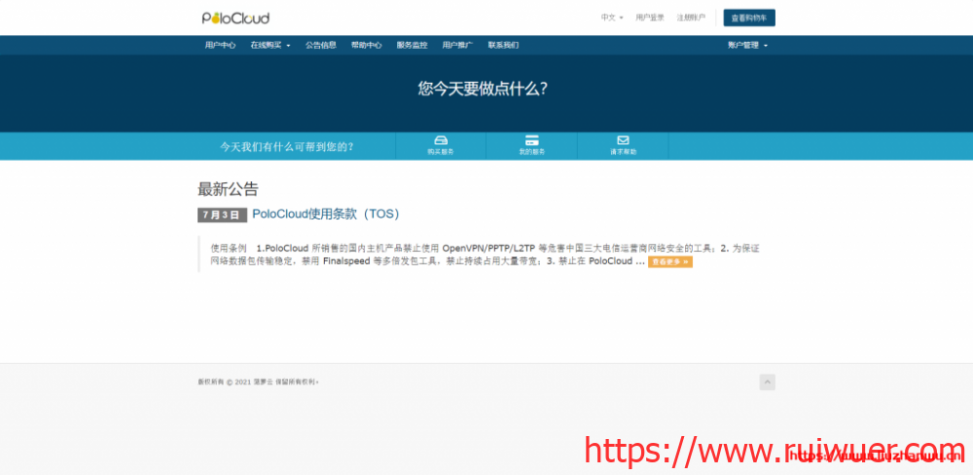Click 联系我们 in the navigation bar
This screenshot has width=973, height=475.
tap(503, 45)
